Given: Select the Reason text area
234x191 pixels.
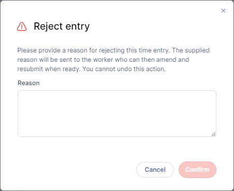Looking at the screenshot, I should tap(117, 114).
